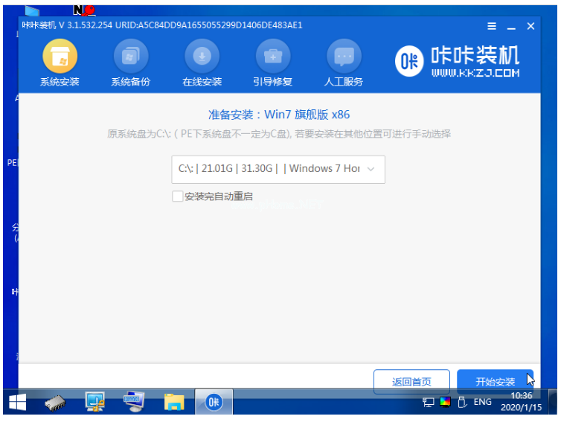561x422 pixels.
Task: Switch to 咔咔装机 app in taskbar
Action: tap(214, 403)
